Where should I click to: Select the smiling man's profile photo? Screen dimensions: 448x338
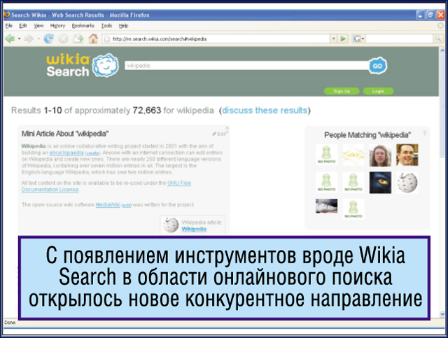[x=407, y=155]
